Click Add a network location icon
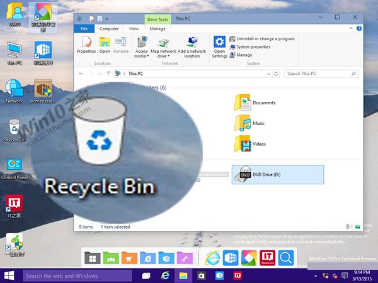Viewport: 378px width, 283px height. [192, 45]
